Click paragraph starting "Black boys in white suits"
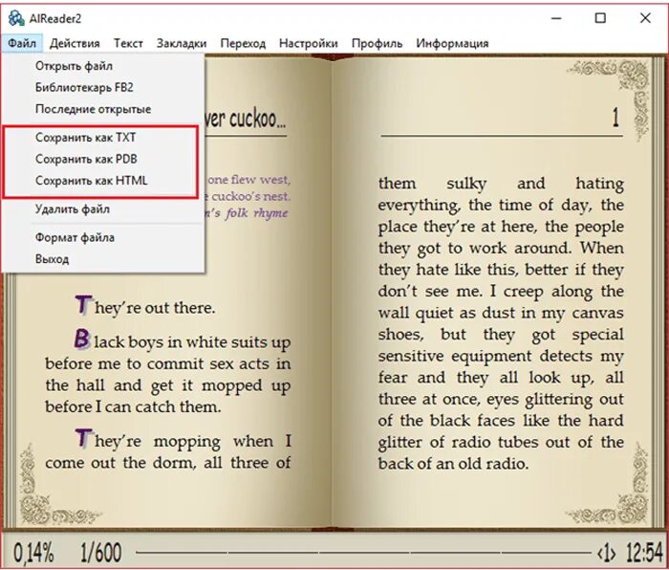This screenshot has height=570, width=669. (x=167, y=375)
